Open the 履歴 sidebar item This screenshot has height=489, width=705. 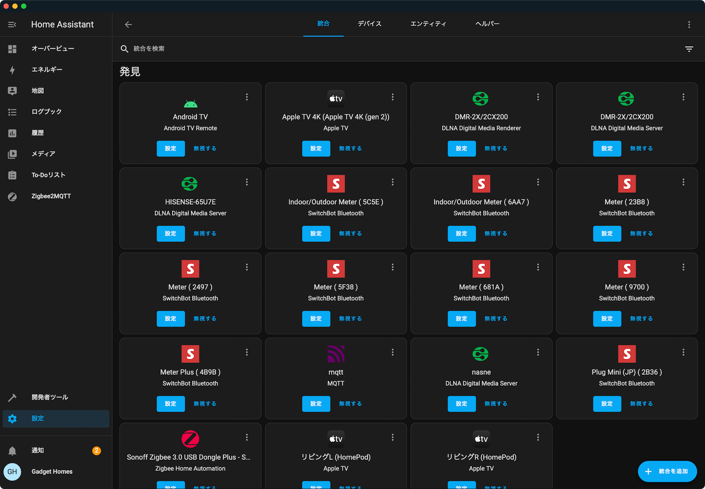pos(56,133)
